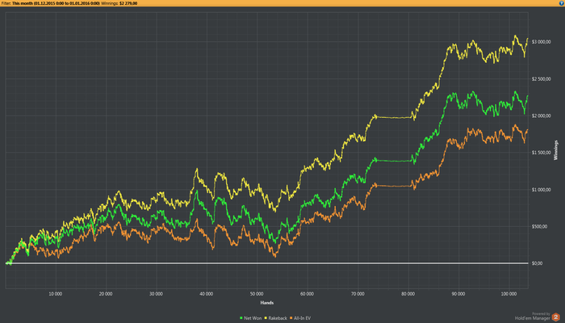Click the $1 500,00 y-axis label
Screen dimensions: 565x323
542,153
